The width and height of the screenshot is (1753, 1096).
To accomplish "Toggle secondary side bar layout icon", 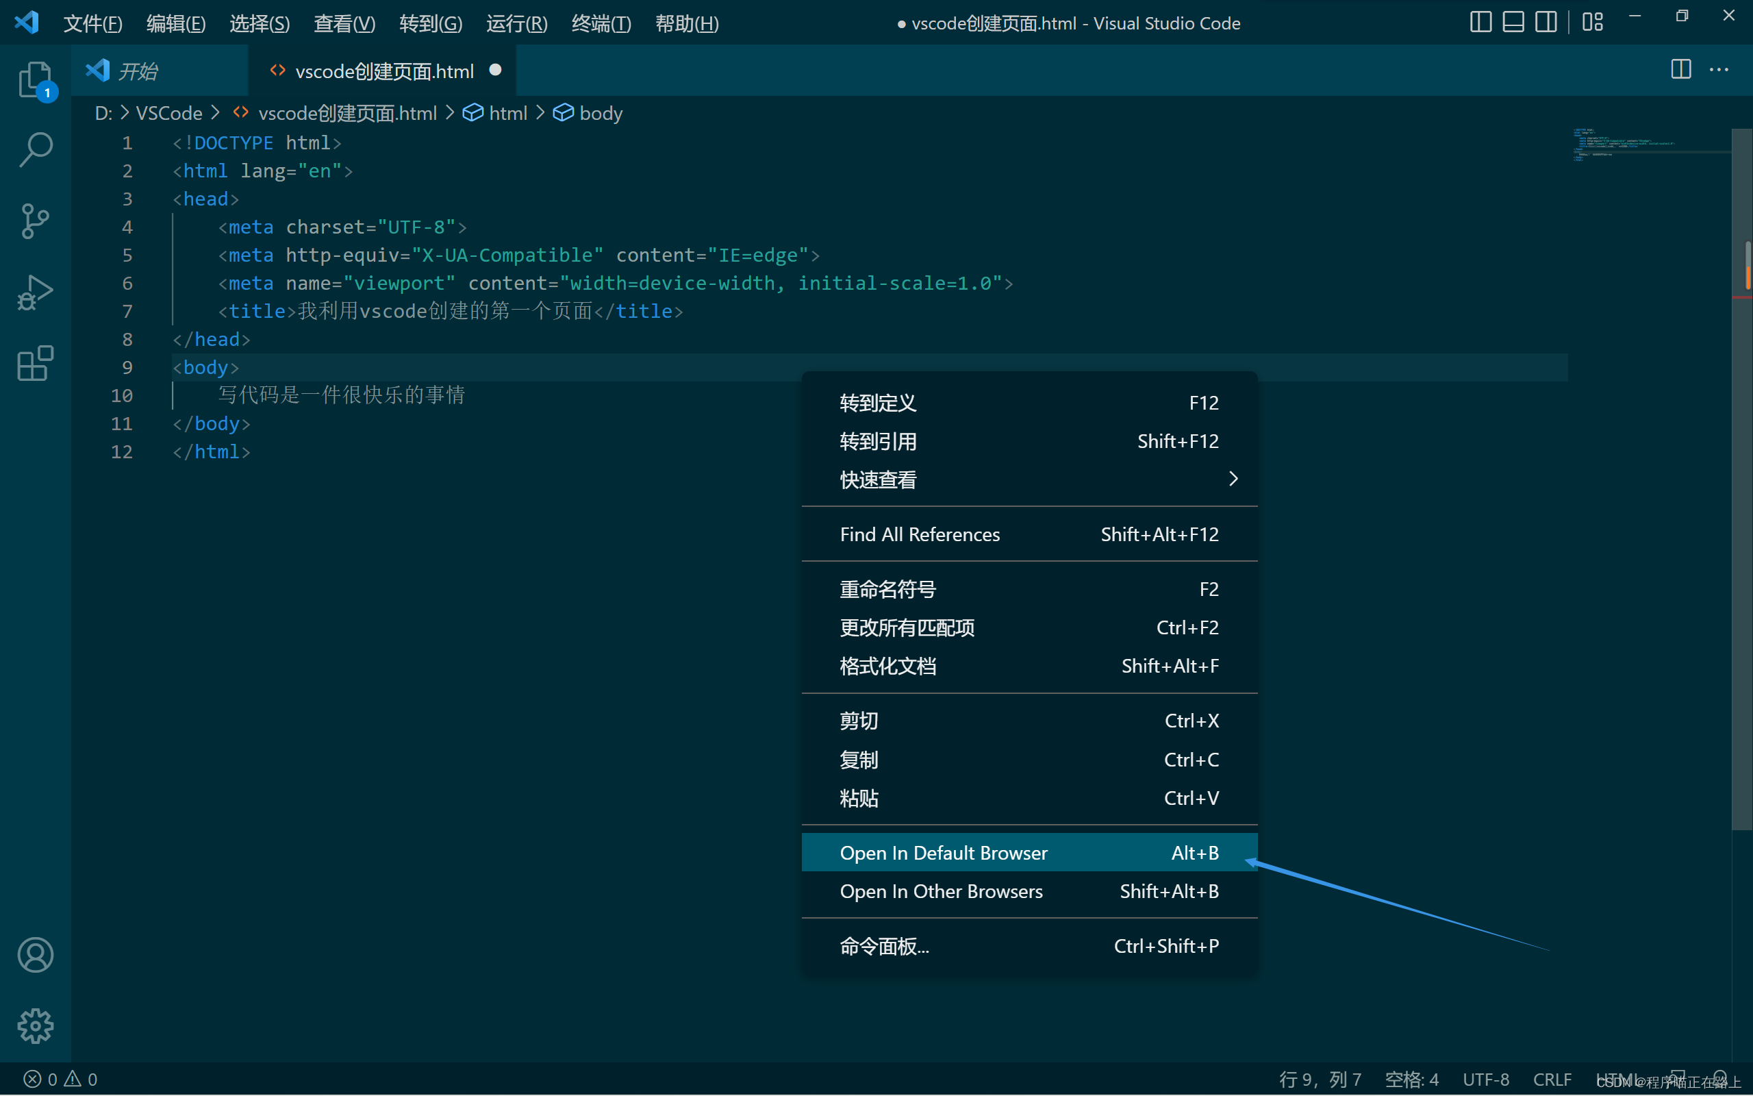I will tap(1546, 23).
